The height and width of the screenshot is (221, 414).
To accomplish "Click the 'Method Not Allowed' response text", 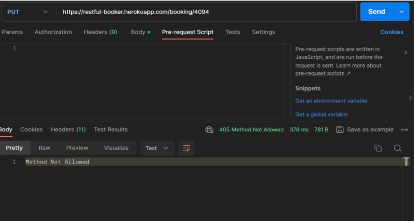I will (57, 162).
